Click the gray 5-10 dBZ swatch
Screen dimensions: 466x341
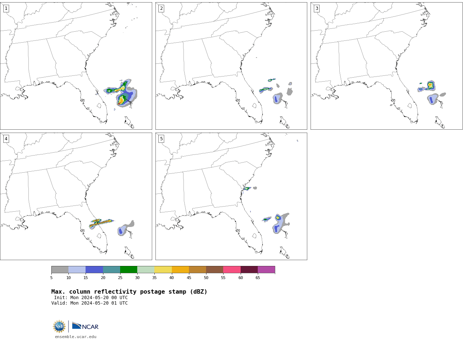60,270
